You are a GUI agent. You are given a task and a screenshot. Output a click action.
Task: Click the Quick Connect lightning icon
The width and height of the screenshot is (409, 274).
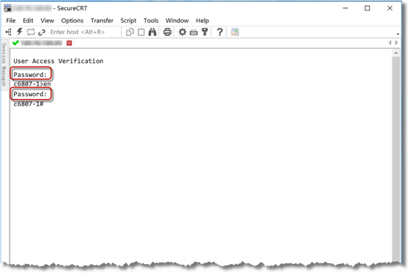point(19,32)
